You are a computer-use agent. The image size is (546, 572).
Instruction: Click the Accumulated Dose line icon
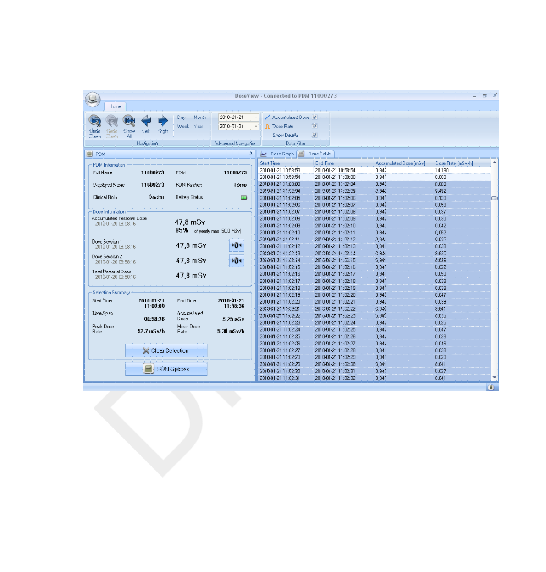(x=267, y=117)
